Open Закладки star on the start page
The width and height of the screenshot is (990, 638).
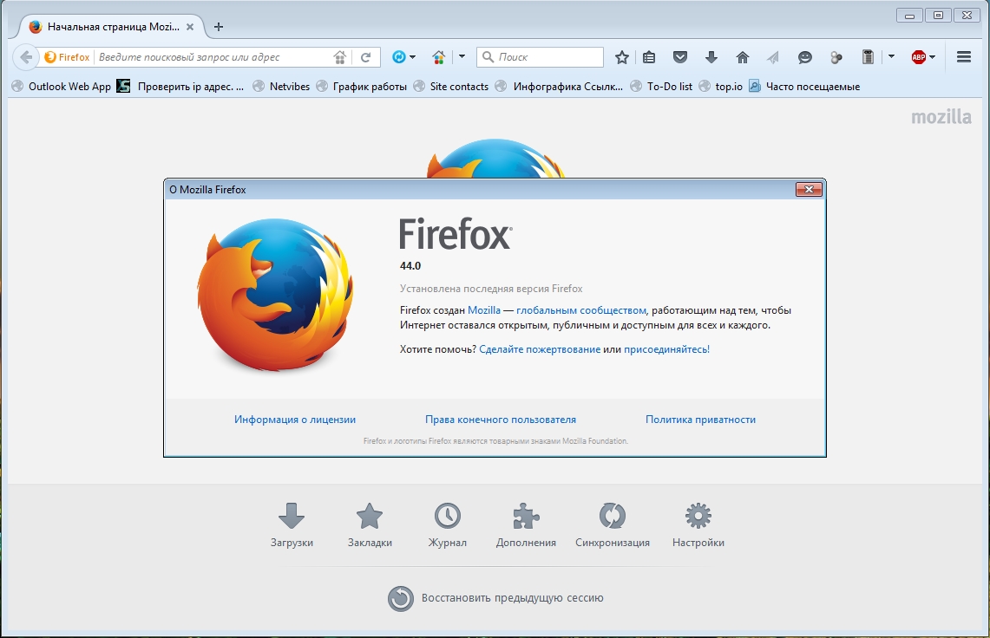coord(370,525)
